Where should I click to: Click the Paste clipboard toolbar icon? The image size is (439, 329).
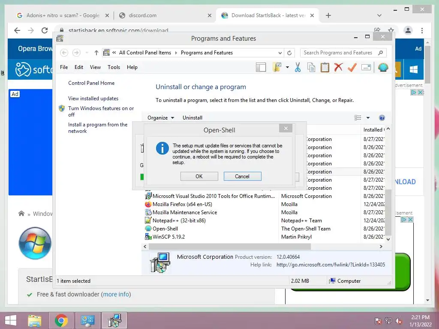pos(325,67)
